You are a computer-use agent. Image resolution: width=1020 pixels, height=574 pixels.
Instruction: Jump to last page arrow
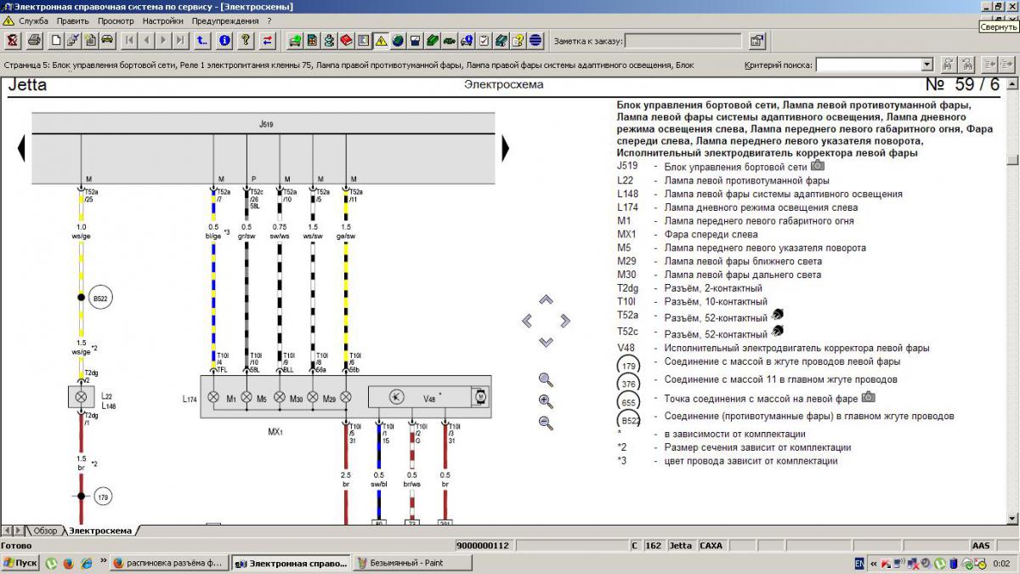(x=180, y=40)
